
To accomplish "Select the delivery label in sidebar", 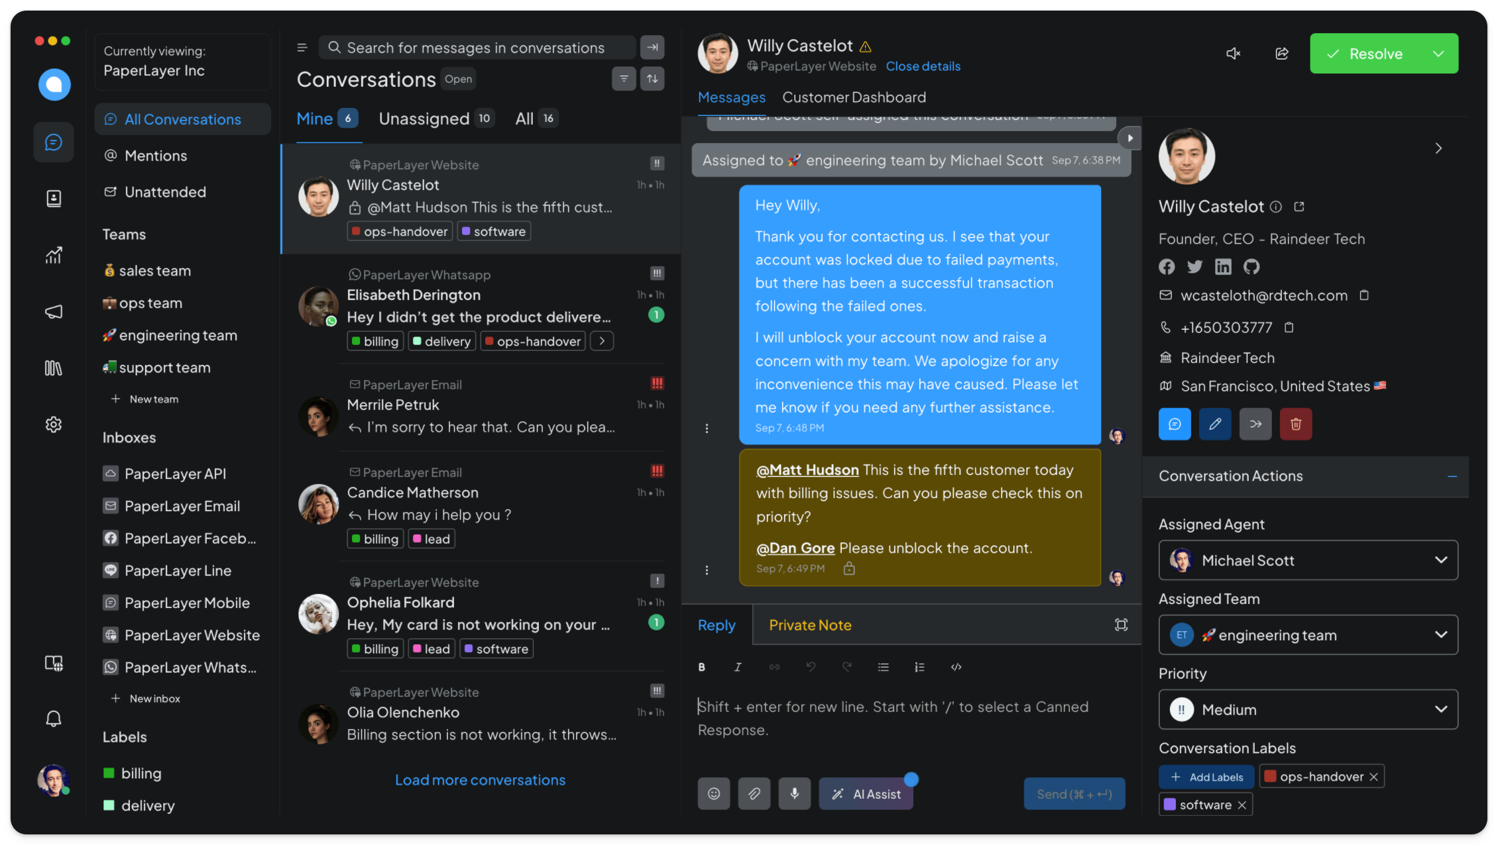I will 139,806.
